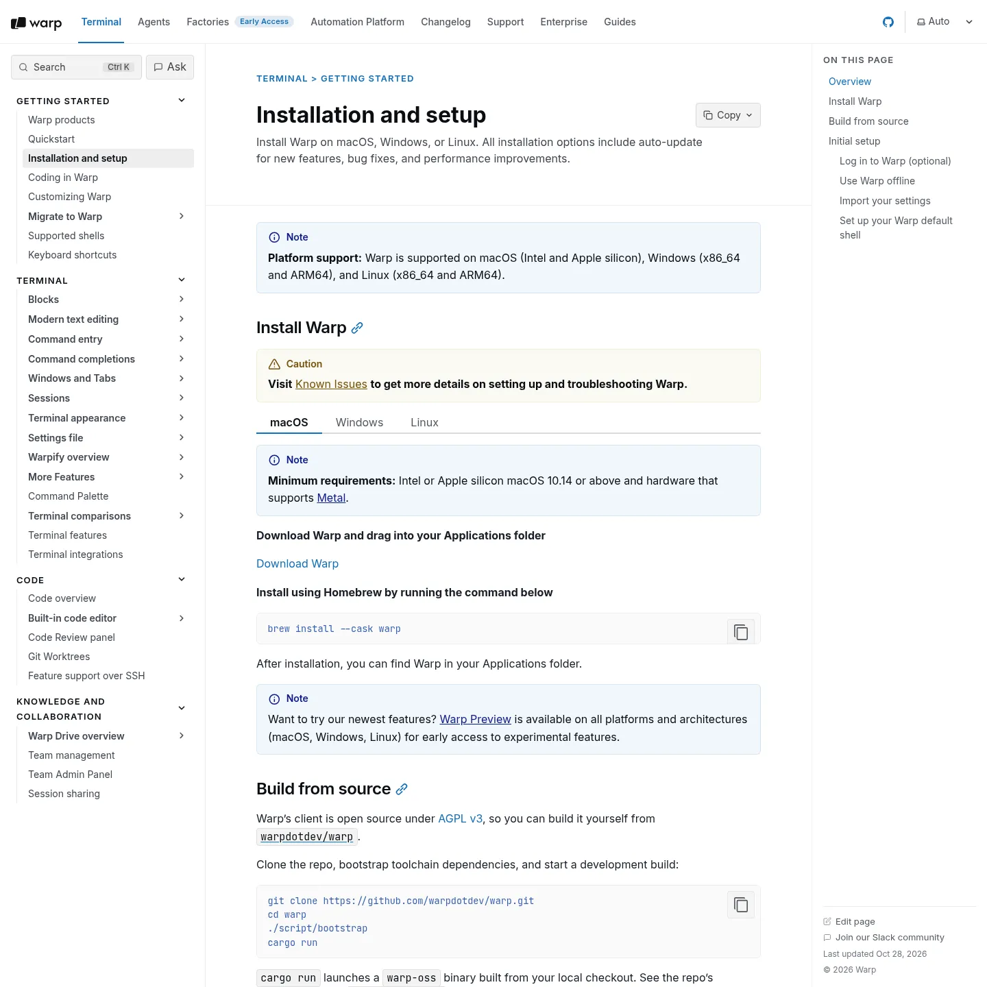The height and width of the screenshot is (987, 987).
Task: Expand Built-in code editor submenu
Action: (182, 618)
